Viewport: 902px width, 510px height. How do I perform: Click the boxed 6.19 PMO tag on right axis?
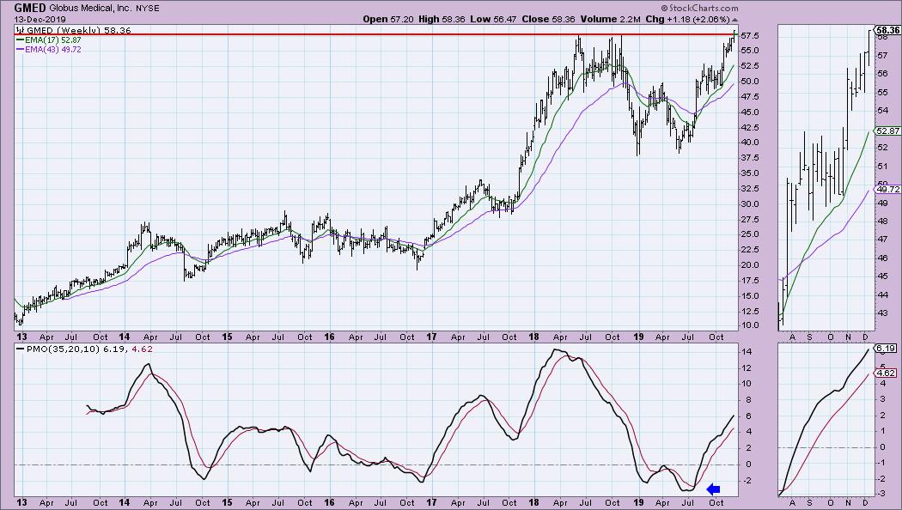886,349
